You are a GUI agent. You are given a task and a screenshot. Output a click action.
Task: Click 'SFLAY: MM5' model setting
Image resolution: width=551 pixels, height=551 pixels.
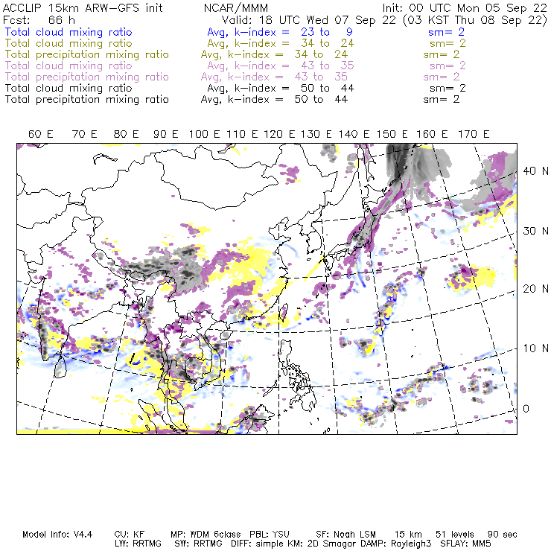(465, 544)
